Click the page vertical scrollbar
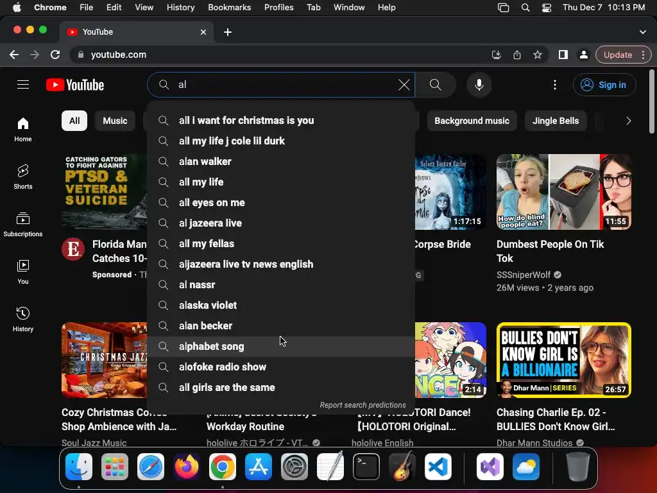This screenshot has width=657, height=493. coord(652,102)
